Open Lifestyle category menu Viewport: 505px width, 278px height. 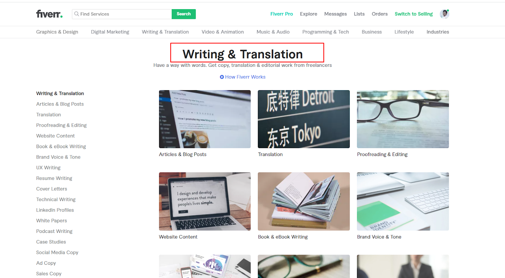[404, 32]
